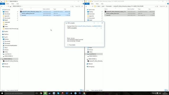Screen dimensions: 169x95
Task: Click Back arrow in right window
Action: pos(86,6)
